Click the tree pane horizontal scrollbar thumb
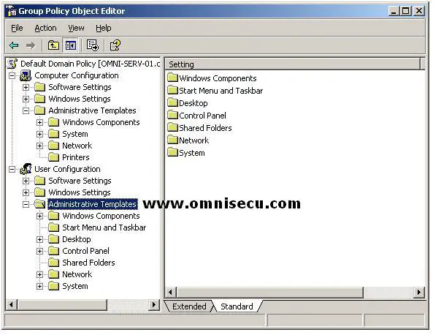Viewport: 433px width, 335px height. [x=62, y=305]
